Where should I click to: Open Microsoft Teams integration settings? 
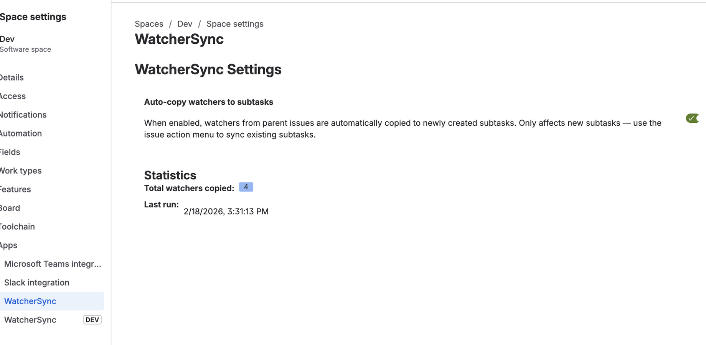[x=53, y=264]
